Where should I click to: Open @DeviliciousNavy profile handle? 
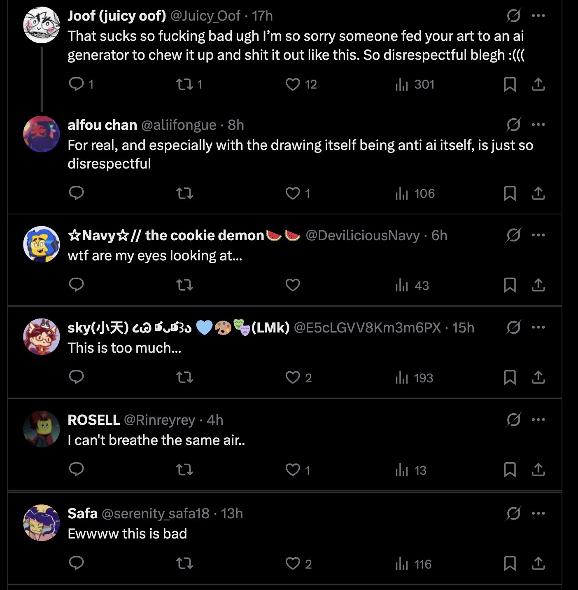362,235
